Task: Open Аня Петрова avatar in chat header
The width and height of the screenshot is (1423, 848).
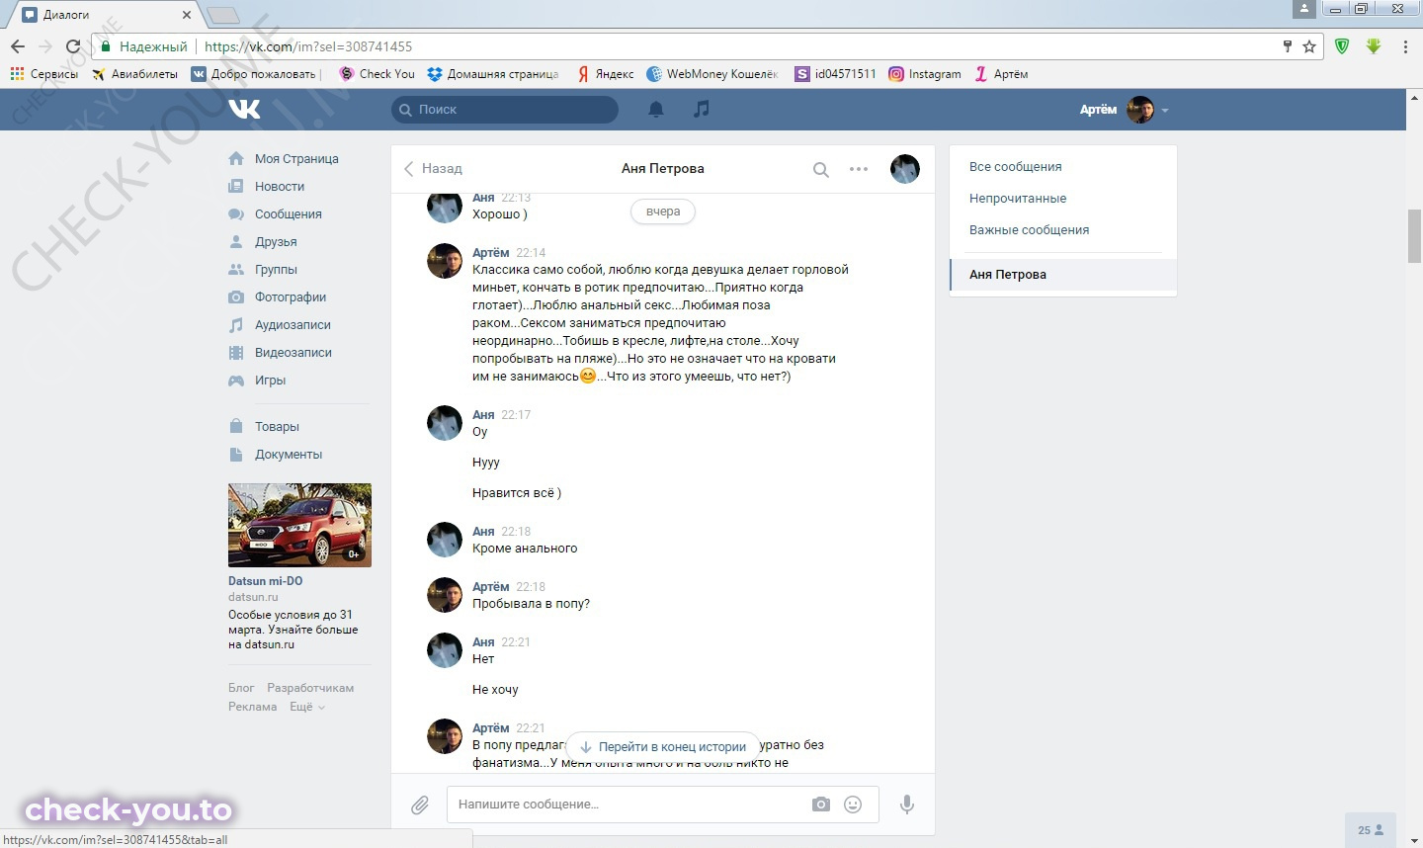Action: [905, 169]
